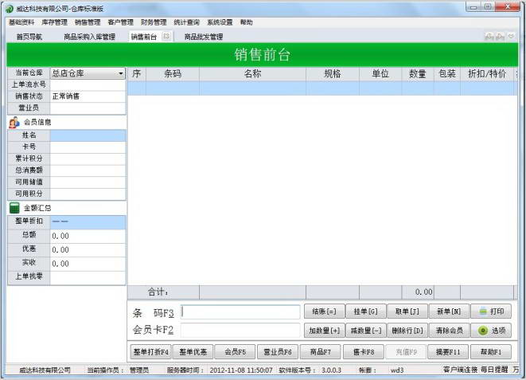Image resolution: width=526 pixels, height=380 pixels.
Task: Click the 整单打折F4 button
Action: tap(150, 352)
